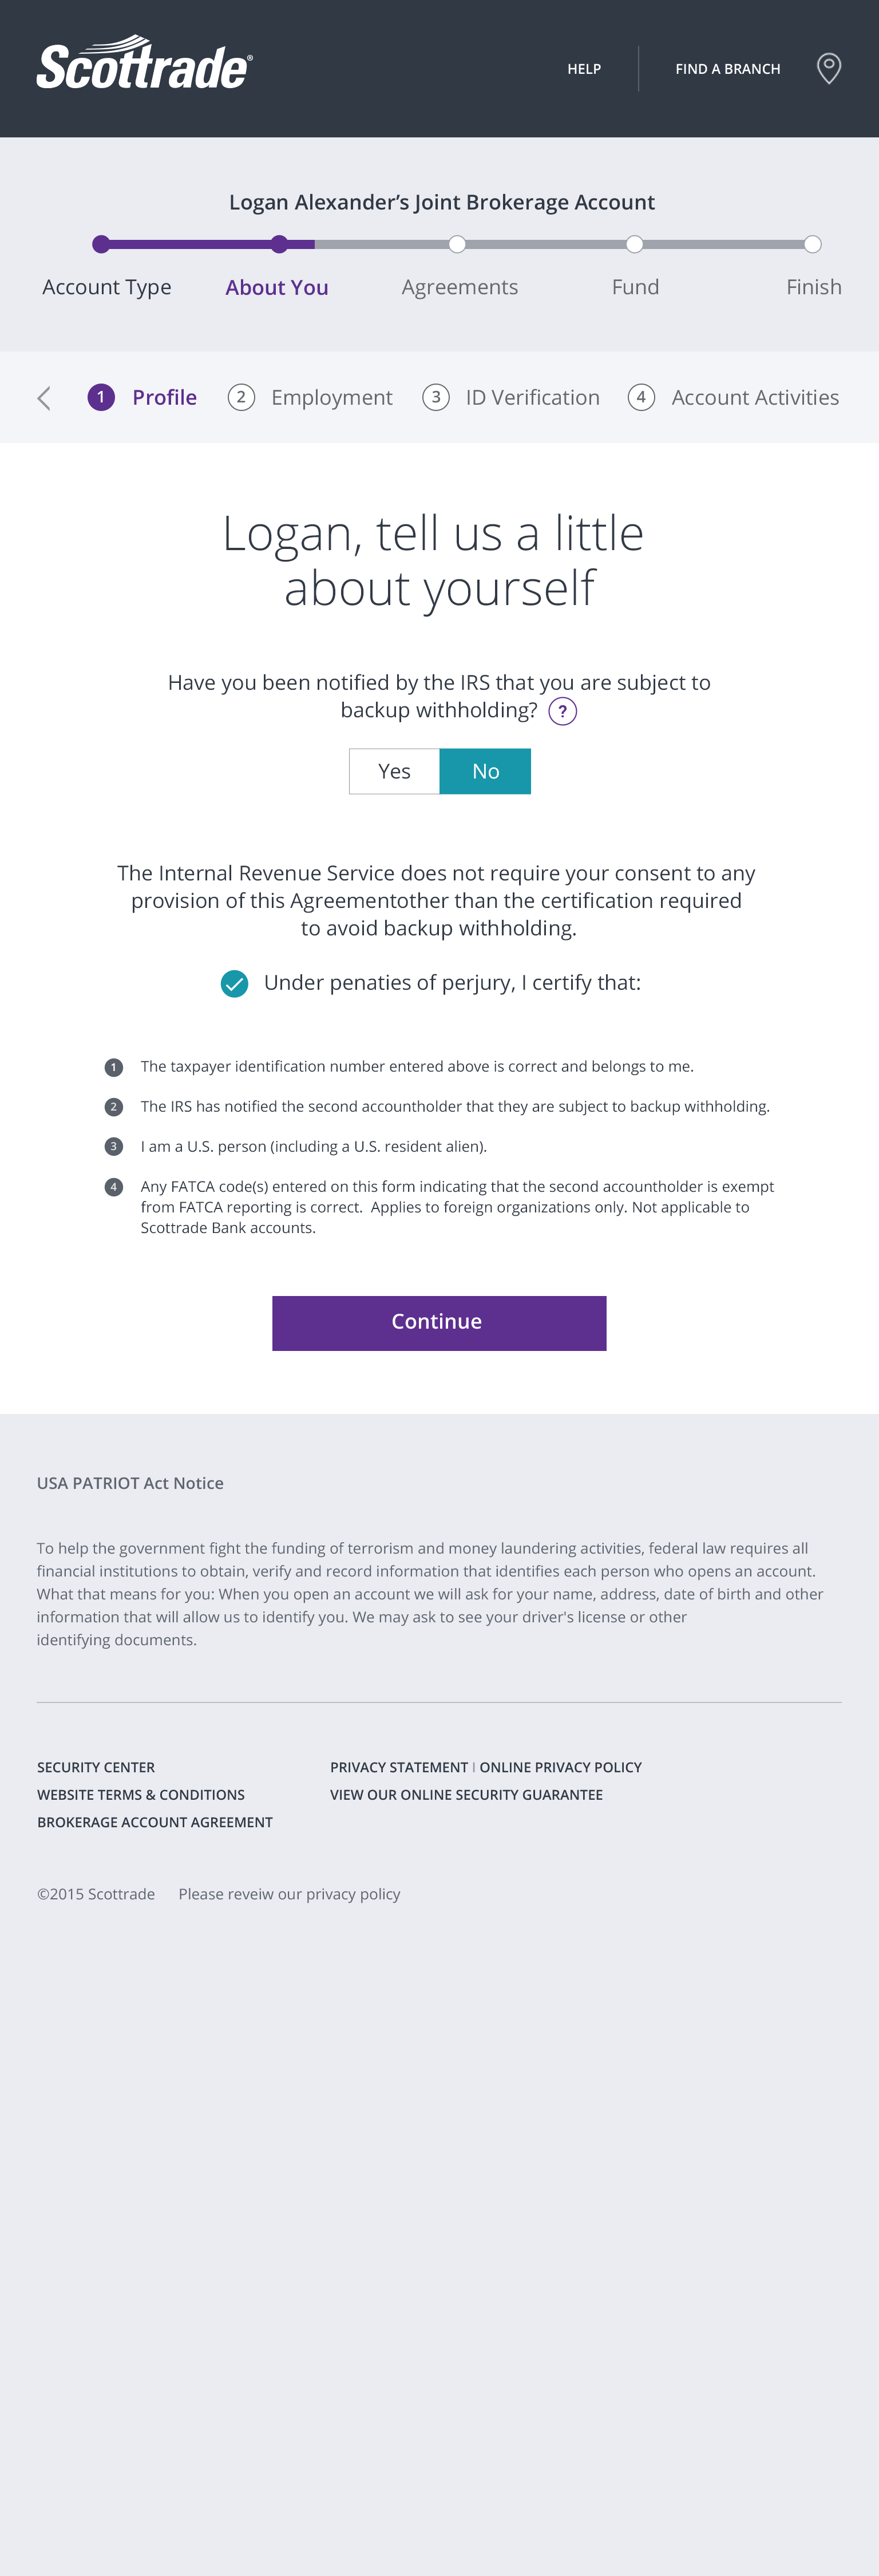Click FIND A BRANCH link
The image size is (879, 2576).
[x=728, y=69]
